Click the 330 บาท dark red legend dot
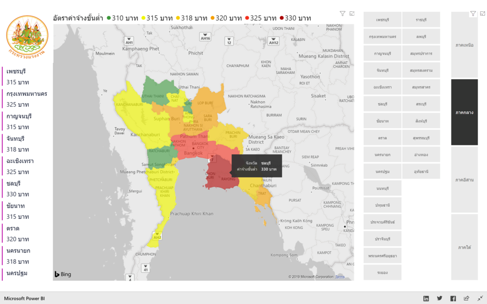Viewport: 487px width, 304px height. [281, 18]
